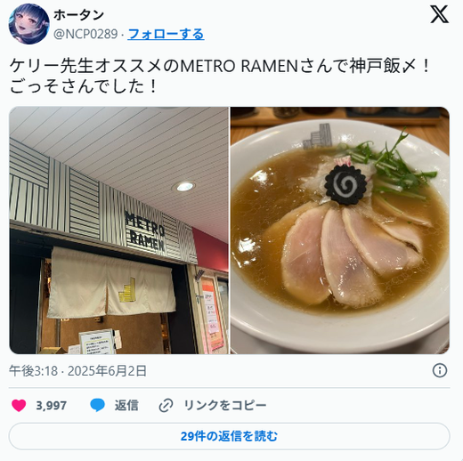The height and width of the screenshot is (461, 463).
Task: Follow the account via フォローする link
Action: (166, 34)
